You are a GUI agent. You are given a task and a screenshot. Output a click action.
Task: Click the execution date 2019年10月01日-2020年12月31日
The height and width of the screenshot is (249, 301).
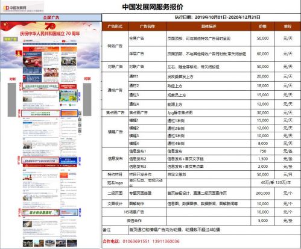coord(227,17)
